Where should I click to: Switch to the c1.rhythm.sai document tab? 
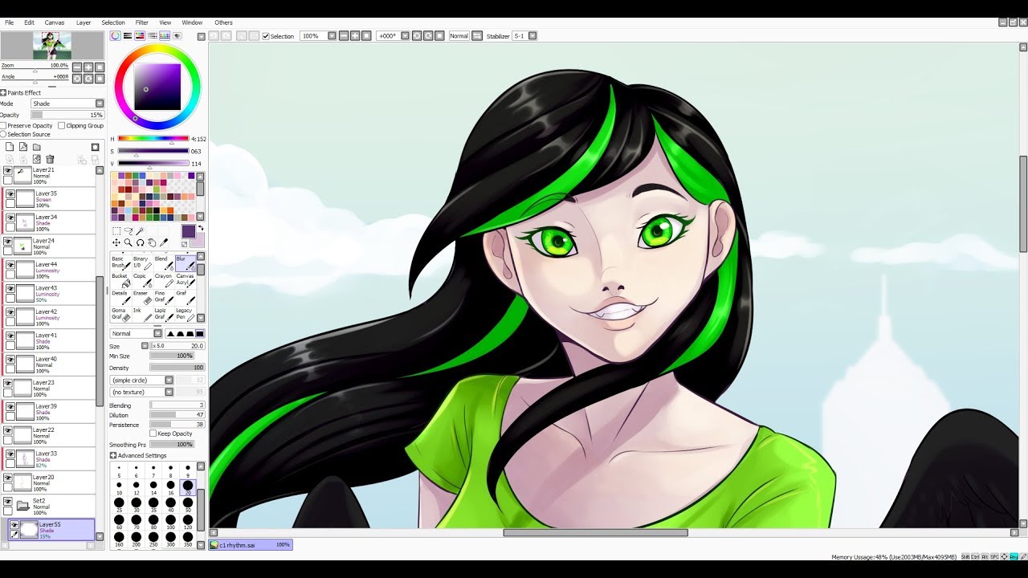pos(251,545)
